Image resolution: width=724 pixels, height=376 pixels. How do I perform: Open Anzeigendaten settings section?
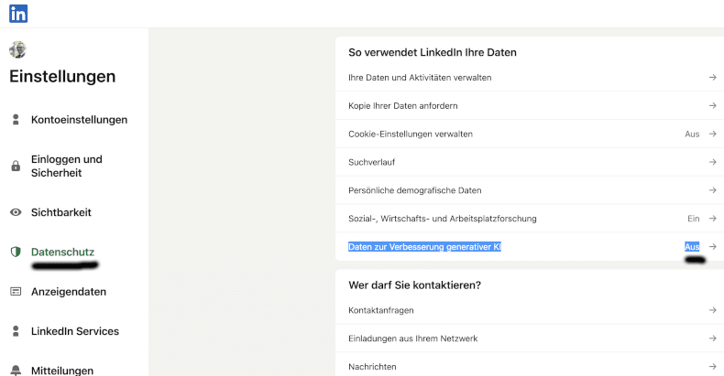pos(69,292)
